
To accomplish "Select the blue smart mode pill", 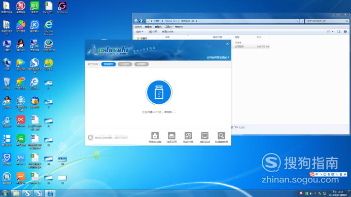I will (x=109, y=64).
